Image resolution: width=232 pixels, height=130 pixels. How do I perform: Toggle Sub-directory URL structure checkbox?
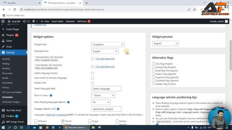[92, 59]
